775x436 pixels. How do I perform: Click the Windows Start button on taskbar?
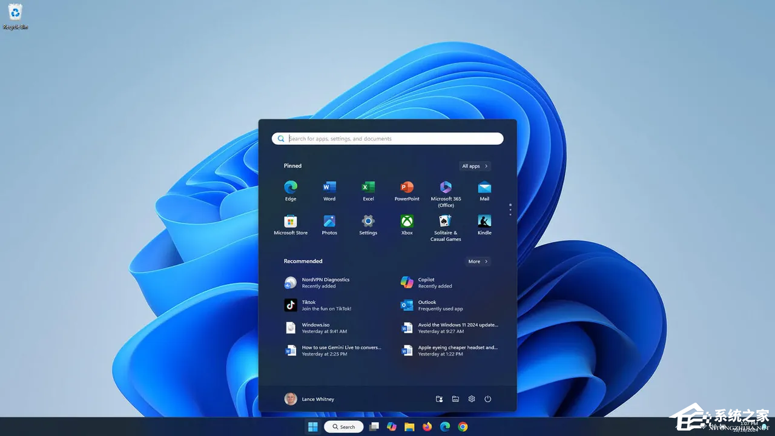(x=313, y=427)
